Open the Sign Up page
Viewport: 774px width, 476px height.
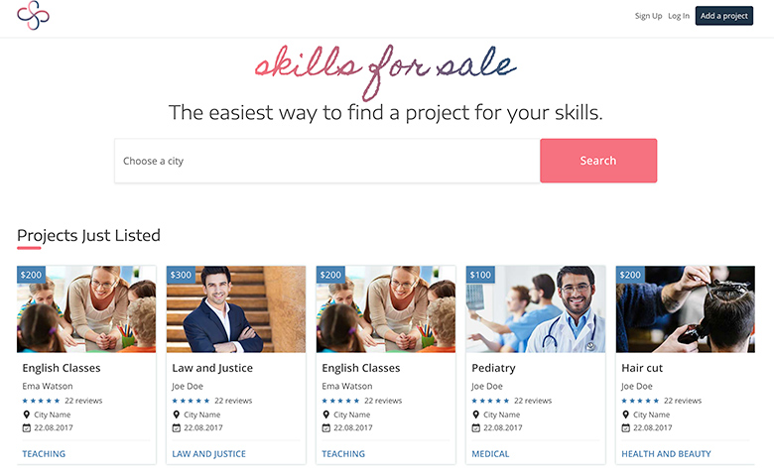(648, 16)
